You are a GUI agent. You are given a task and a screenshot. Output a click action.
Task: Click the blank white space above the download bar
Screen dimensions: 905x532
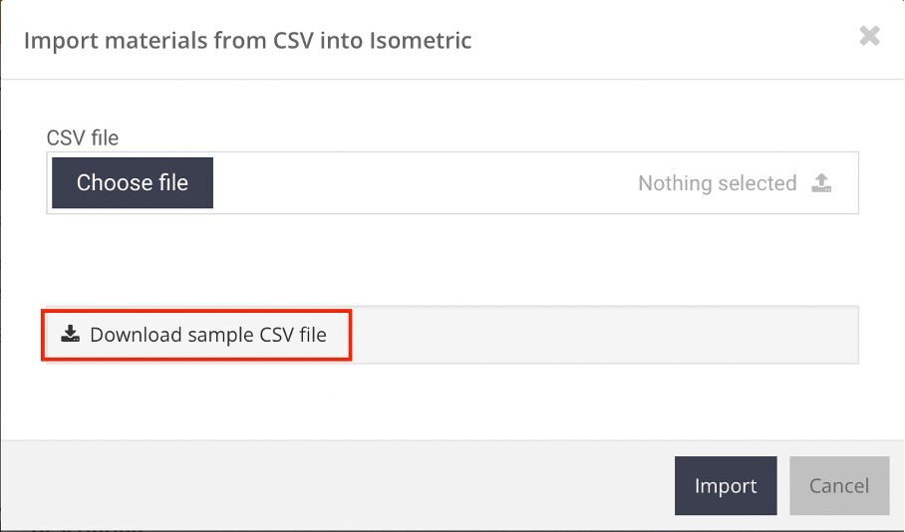coord(452,260)
